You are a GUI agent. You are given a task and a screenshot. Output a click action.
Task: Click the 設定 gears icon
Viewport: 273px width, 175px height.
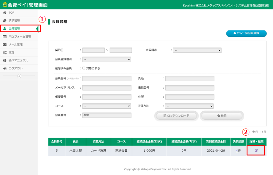click(5, 53)
